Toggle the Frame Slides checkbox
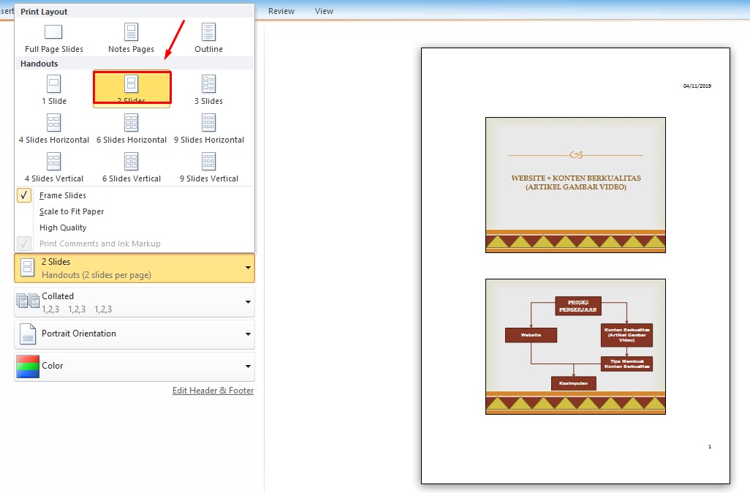 point(24,195)
